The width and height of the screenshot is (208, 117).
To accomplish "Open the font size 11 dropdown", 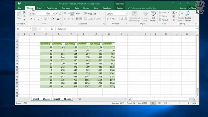I will pyautogui.click(x=53, y=14).
